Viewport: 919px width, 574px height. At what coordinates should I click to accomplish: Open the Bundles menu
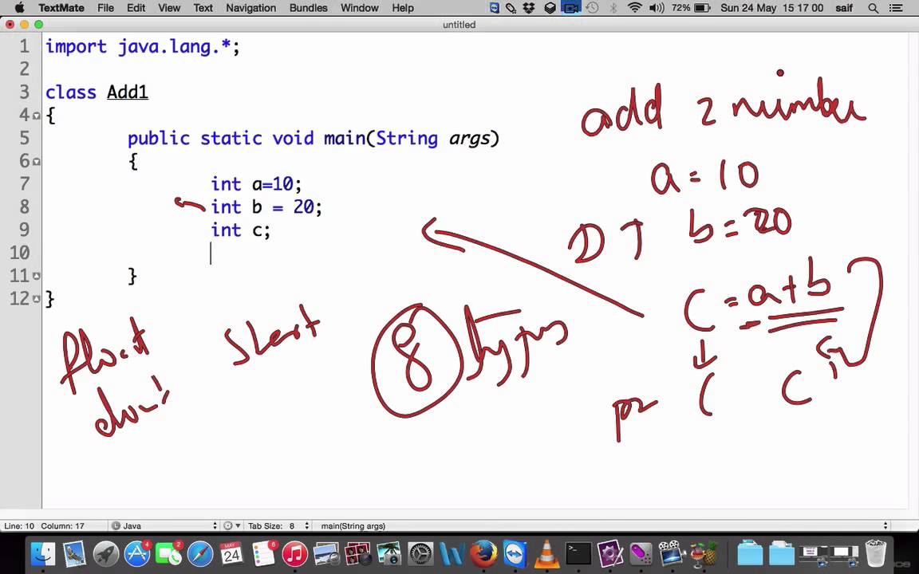(x=308, y=8)
